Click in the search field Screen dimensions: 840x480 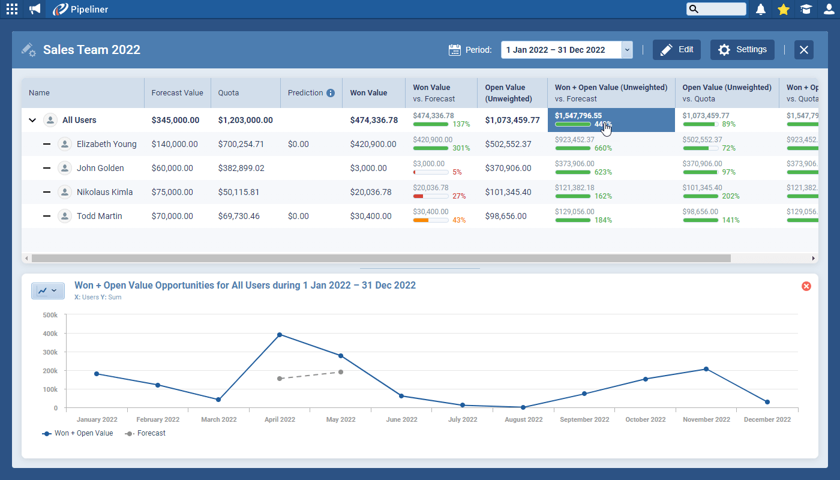716,9
